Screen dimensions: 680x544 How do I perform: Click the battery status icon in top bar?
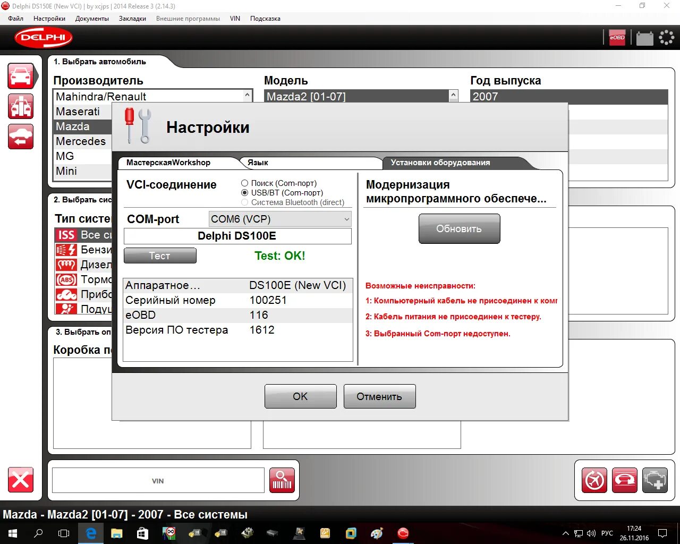(644, 38)
